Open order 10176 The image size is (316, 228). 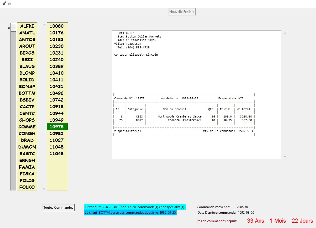(57, 33)
